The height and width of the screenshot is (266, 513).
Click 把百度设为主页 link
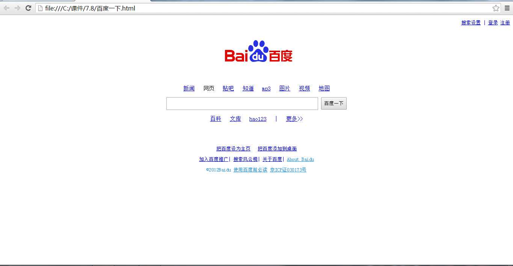click(233, 149)
